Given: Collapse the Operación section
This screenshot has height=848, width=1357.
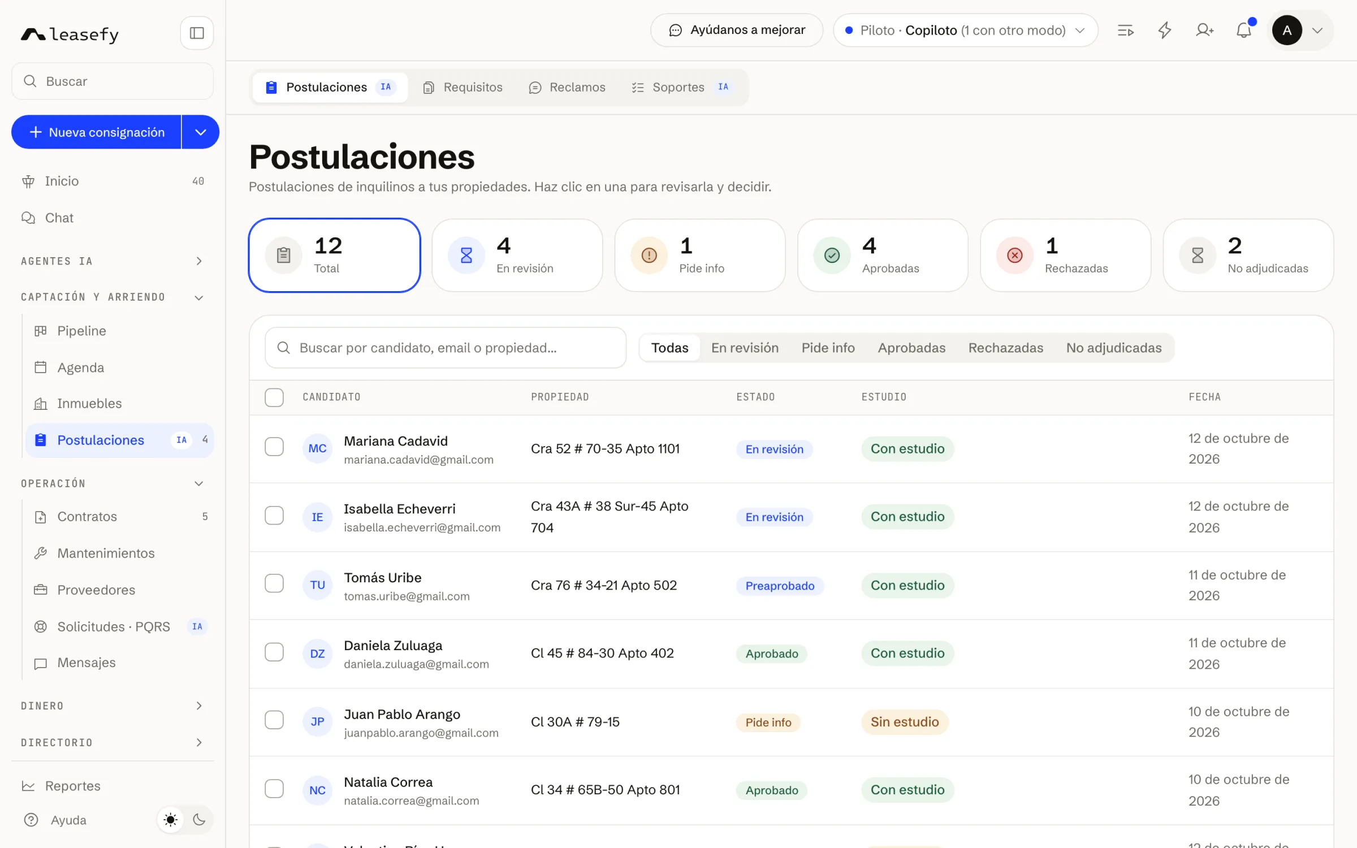Looking at the screenshot, I should (x=113, y=484).
